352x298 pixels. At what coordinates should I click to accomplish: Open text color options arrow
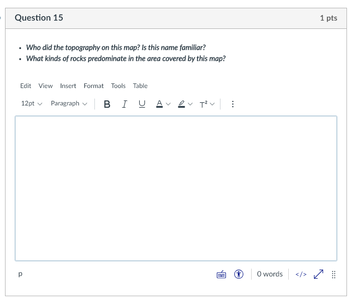point(168,104)
